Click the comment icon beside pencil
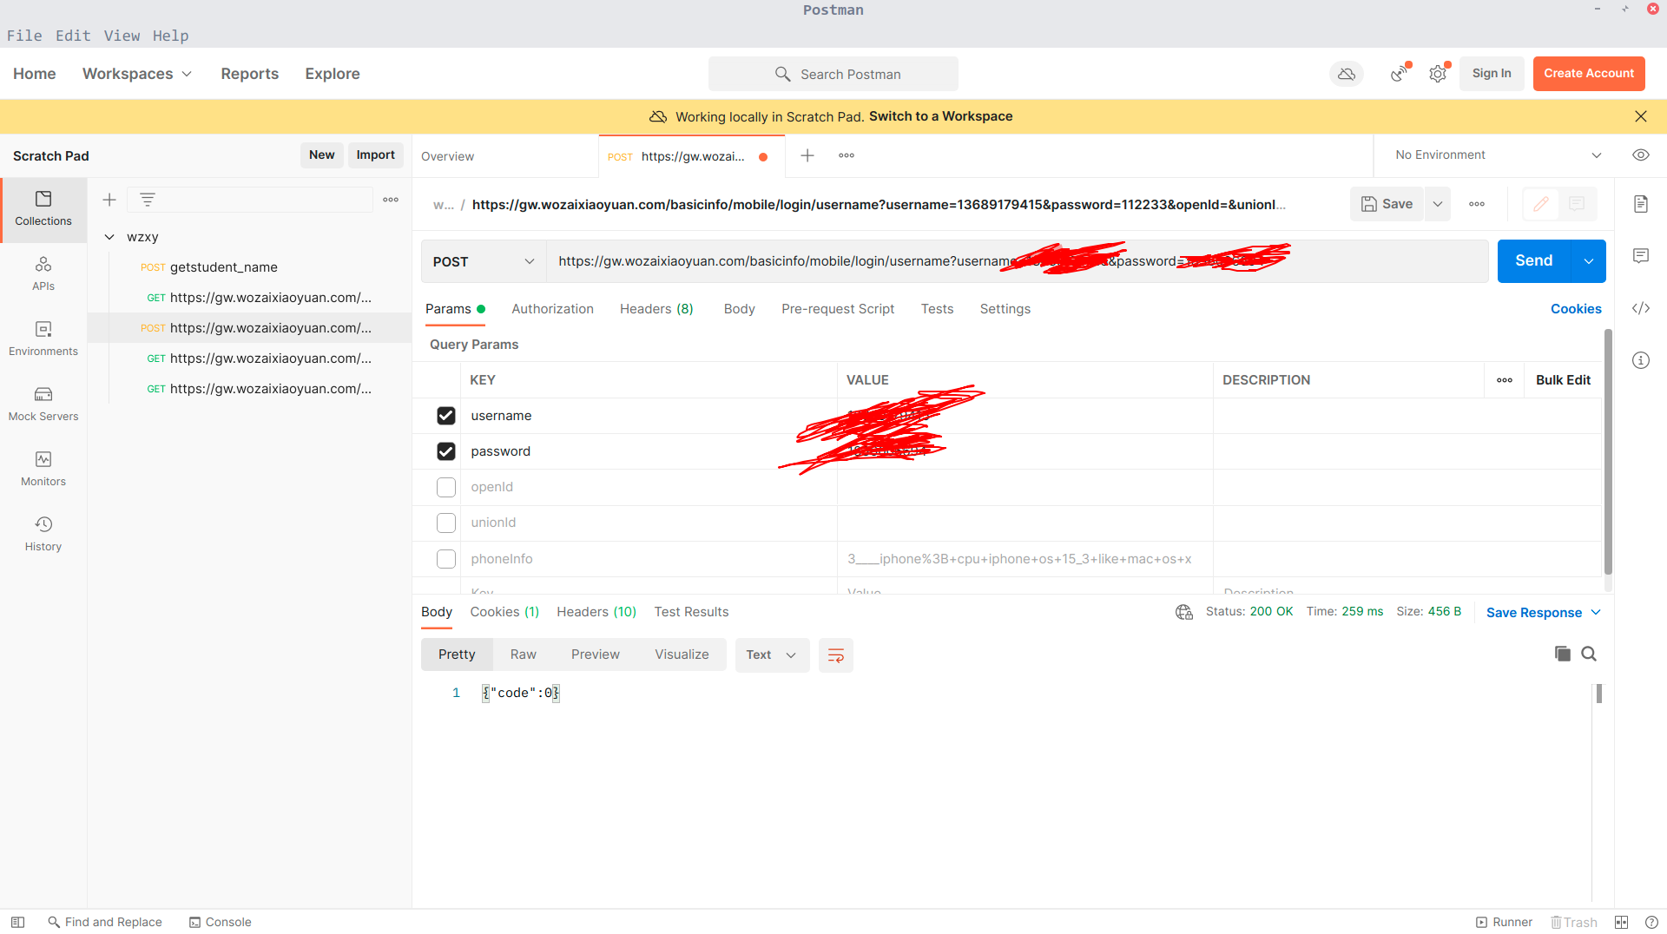 click(1577, 204)
